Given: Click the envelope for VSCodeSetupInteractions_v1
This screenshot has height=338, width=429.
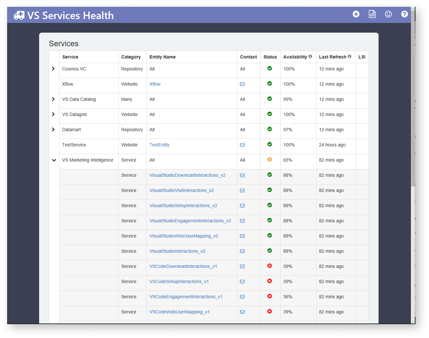Looking at the screenshot, I should (242, 281).
